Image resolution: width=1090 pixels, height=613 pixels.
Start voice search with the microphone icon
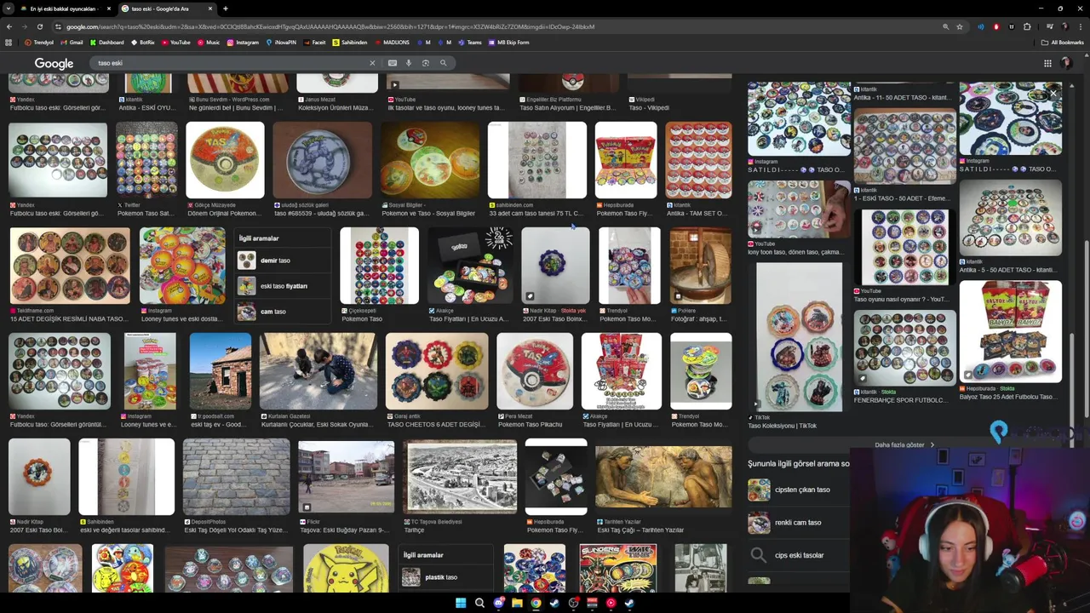[409, 63]
